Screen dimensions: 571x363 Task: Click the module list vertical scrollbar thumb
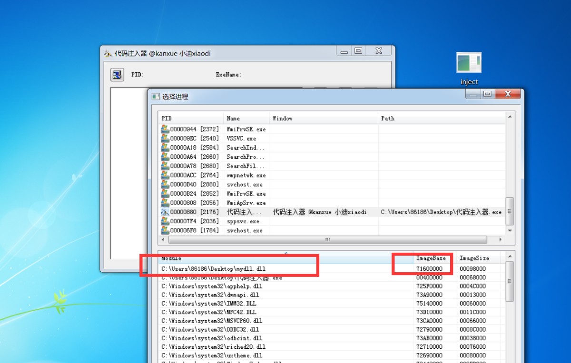(510, 281)
